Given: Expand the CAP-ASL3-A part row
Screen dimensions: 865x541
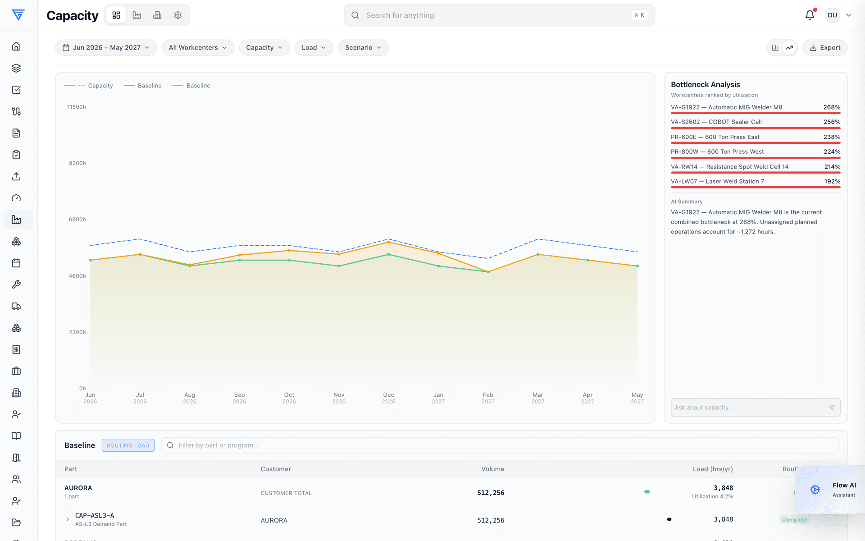Looking at the screenshot, I should click(x=68, y=519).
